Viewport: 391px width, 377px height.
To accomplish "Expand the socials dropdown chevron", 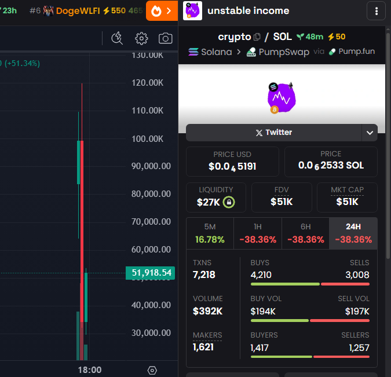I will 370,133.
